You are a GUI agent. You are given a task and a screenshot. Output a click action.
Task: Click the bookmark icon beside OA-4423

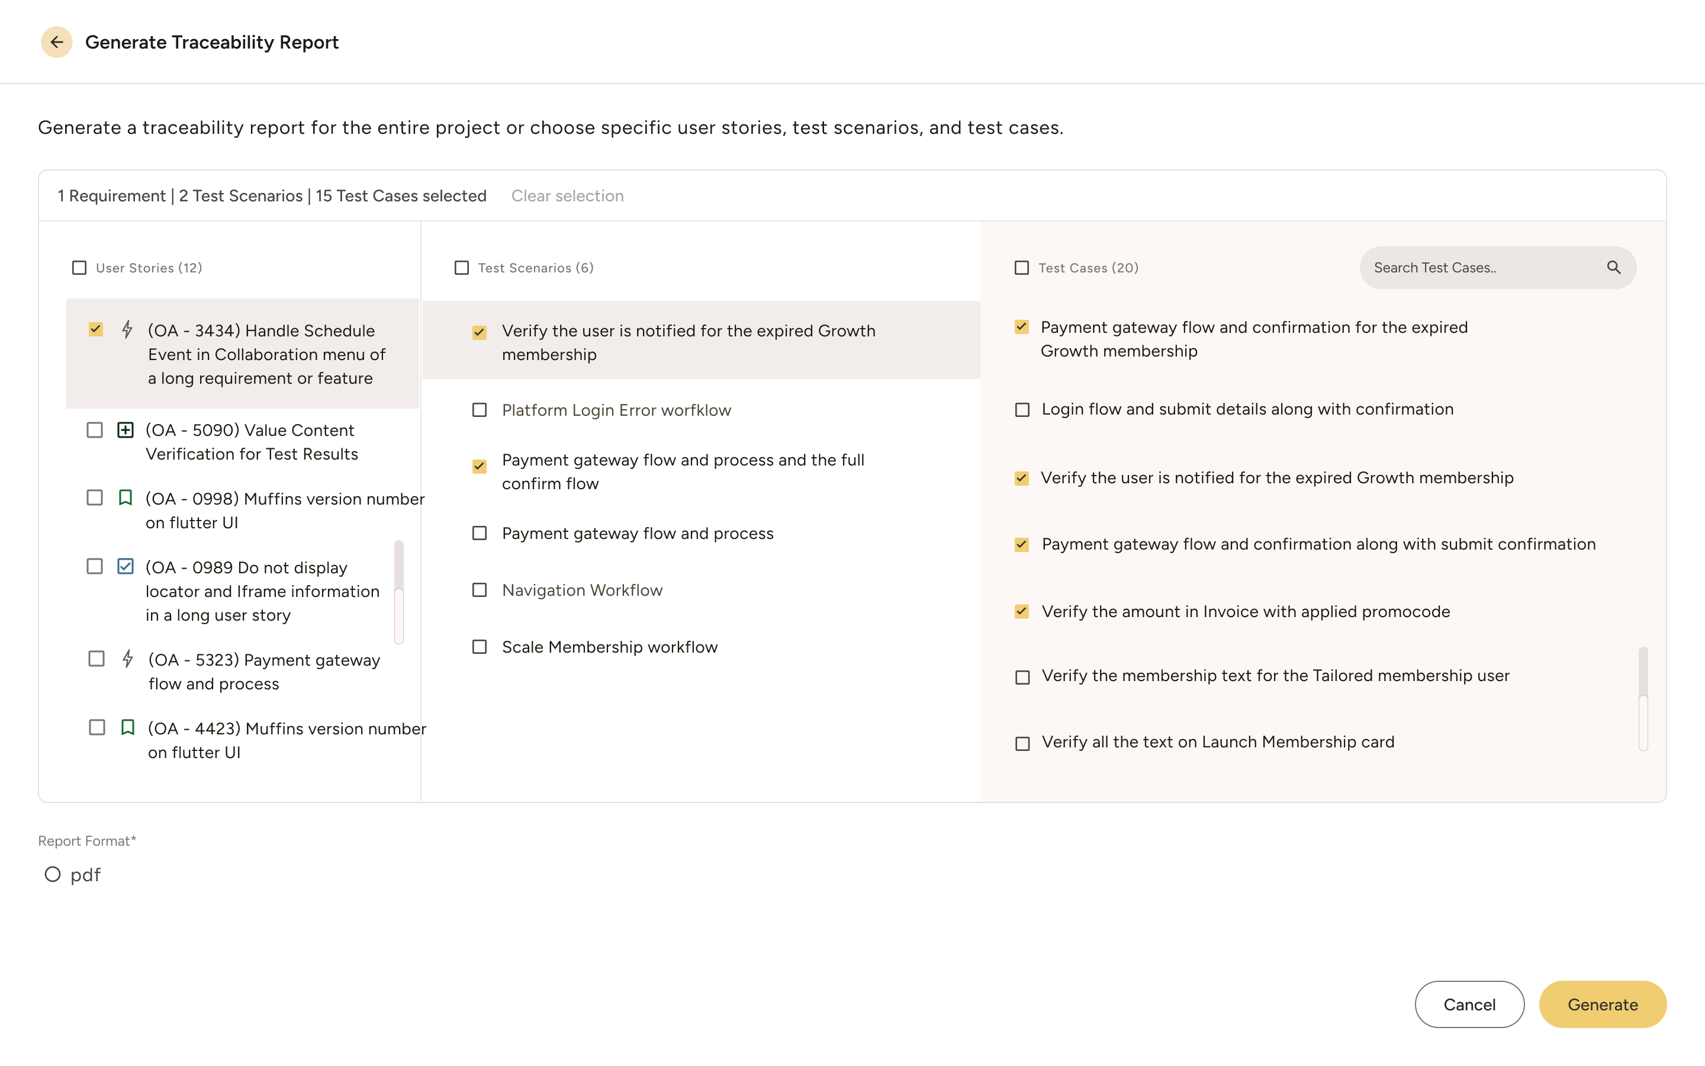(127, 728)
